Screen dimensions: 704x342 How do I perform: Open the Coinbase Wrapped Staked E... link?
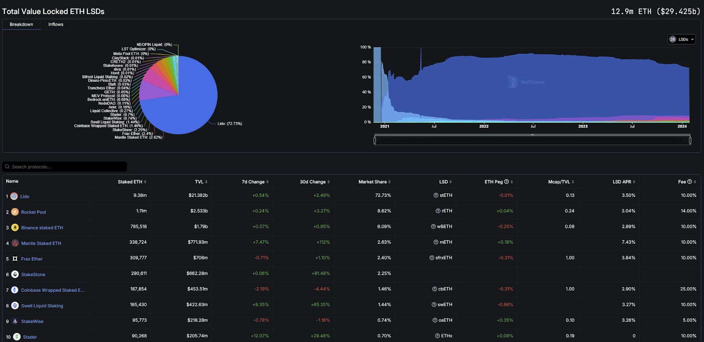[53, 290]
